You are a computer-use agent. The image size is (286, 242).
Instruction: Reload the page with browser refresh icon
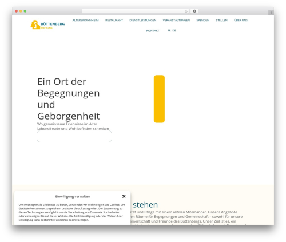click(186, 11)
